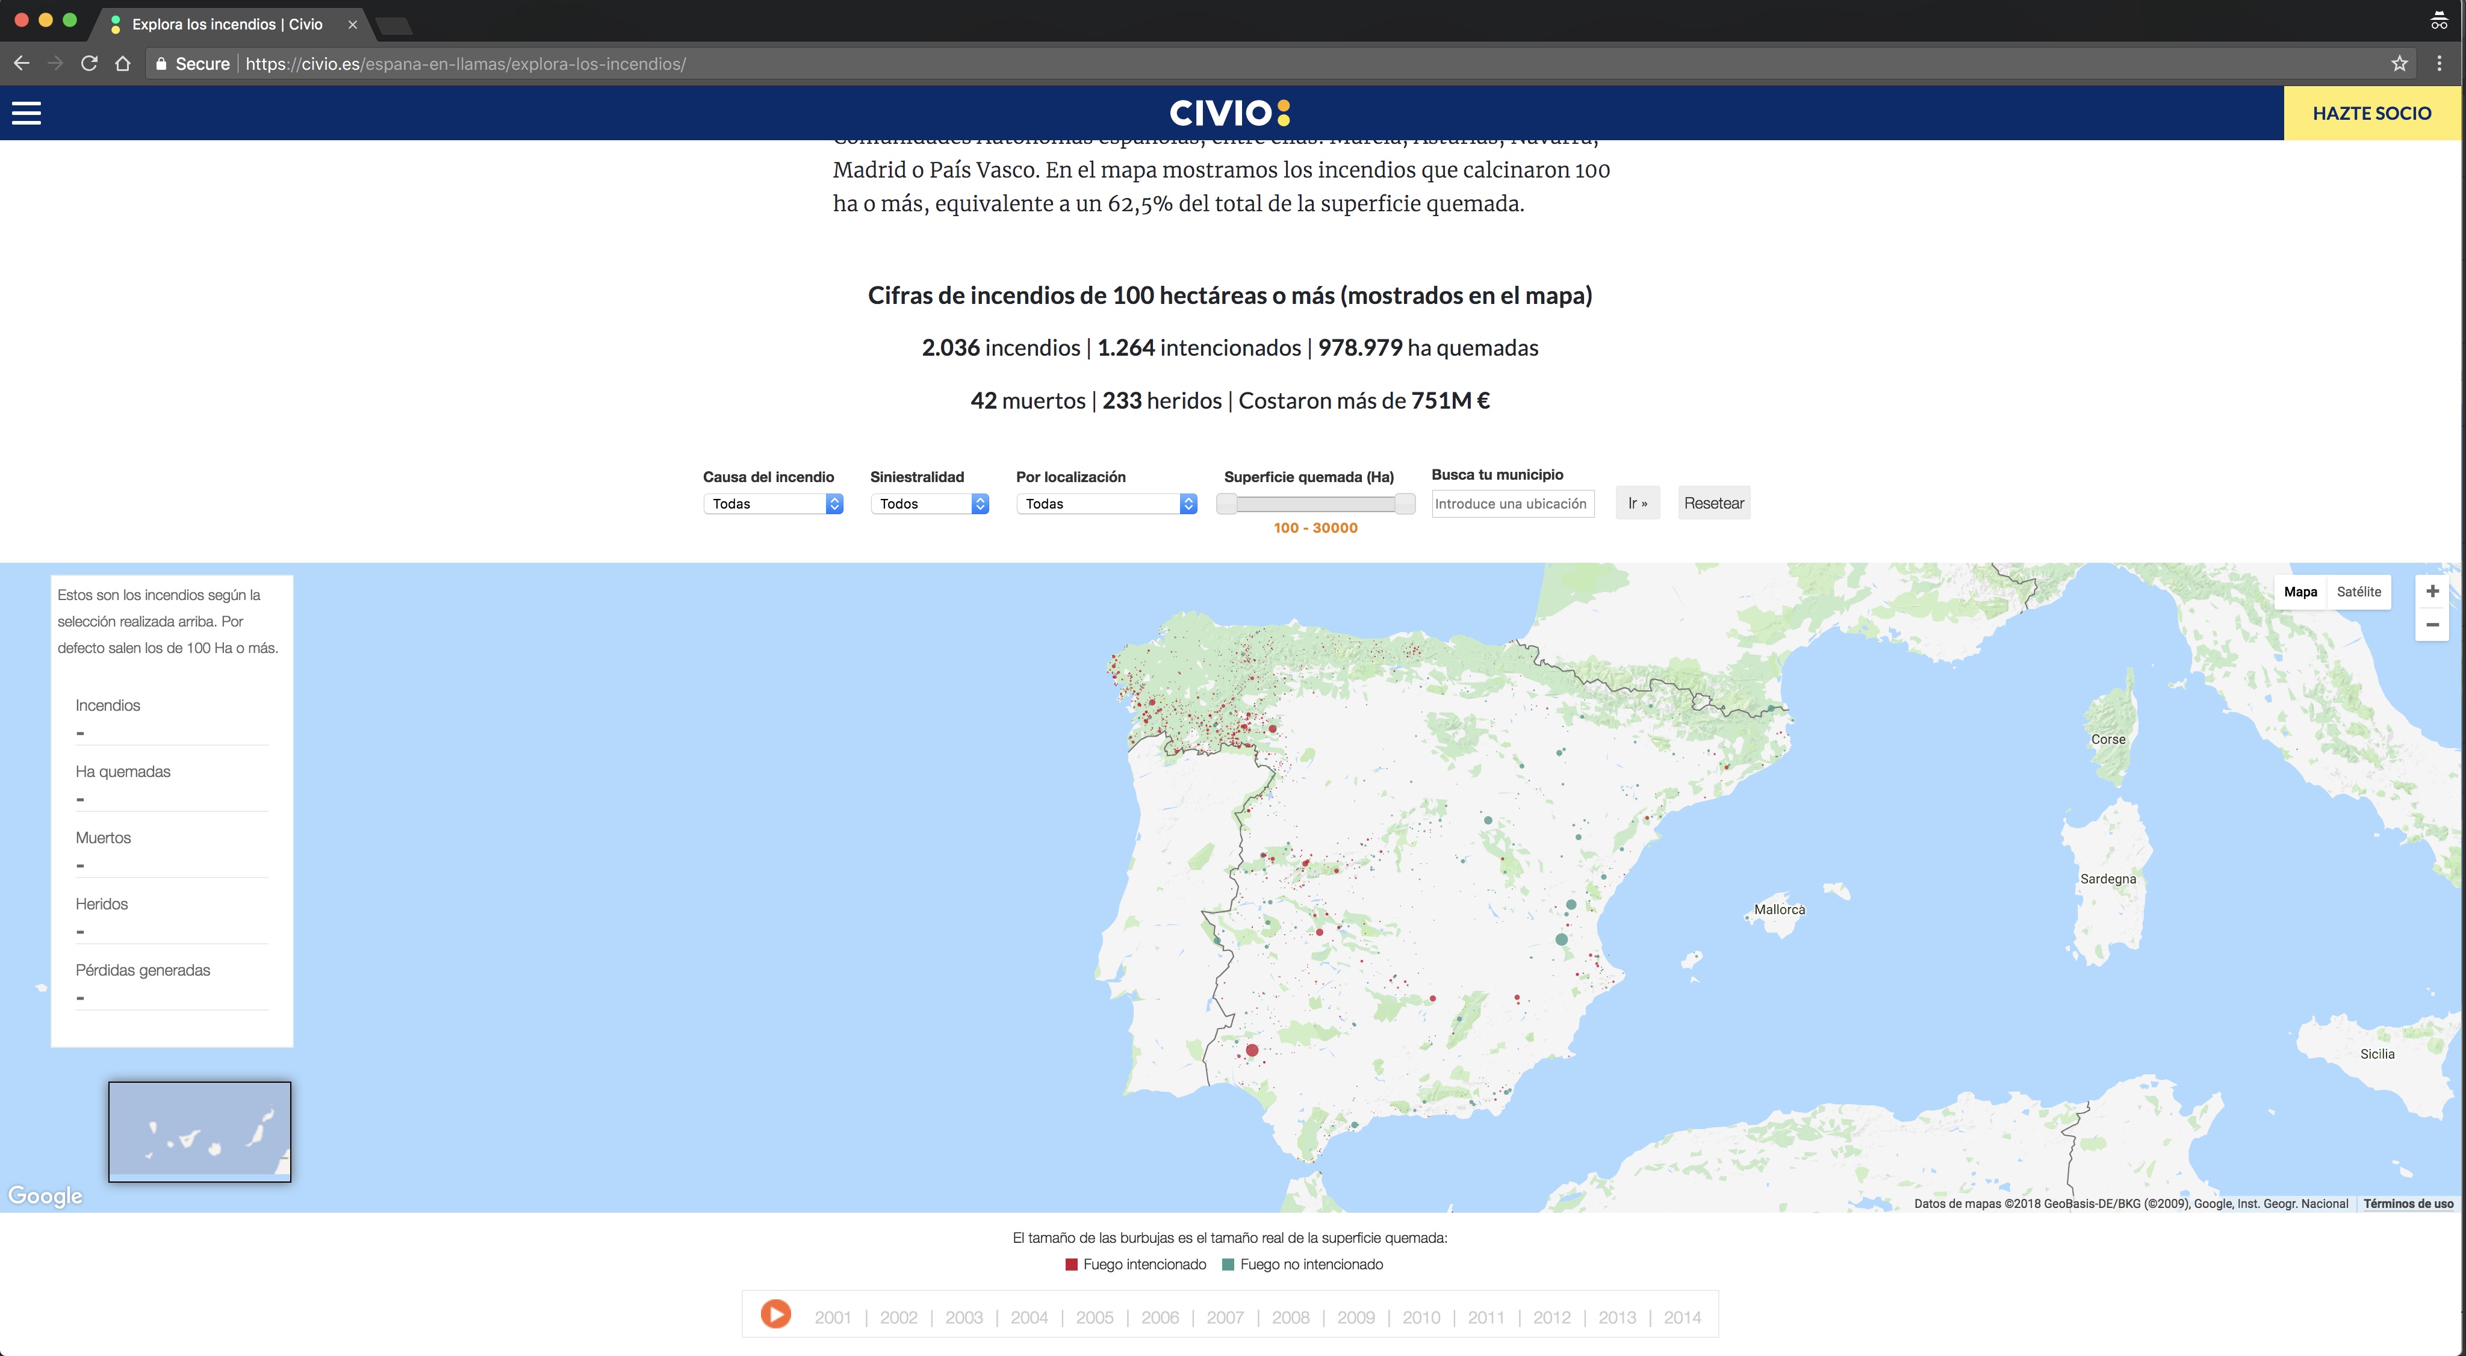Viewport: 2466px width, 1356px height.
Task: Click the incognito icon in title bar
Action: pyautogui.click(x=2438, y=21)
